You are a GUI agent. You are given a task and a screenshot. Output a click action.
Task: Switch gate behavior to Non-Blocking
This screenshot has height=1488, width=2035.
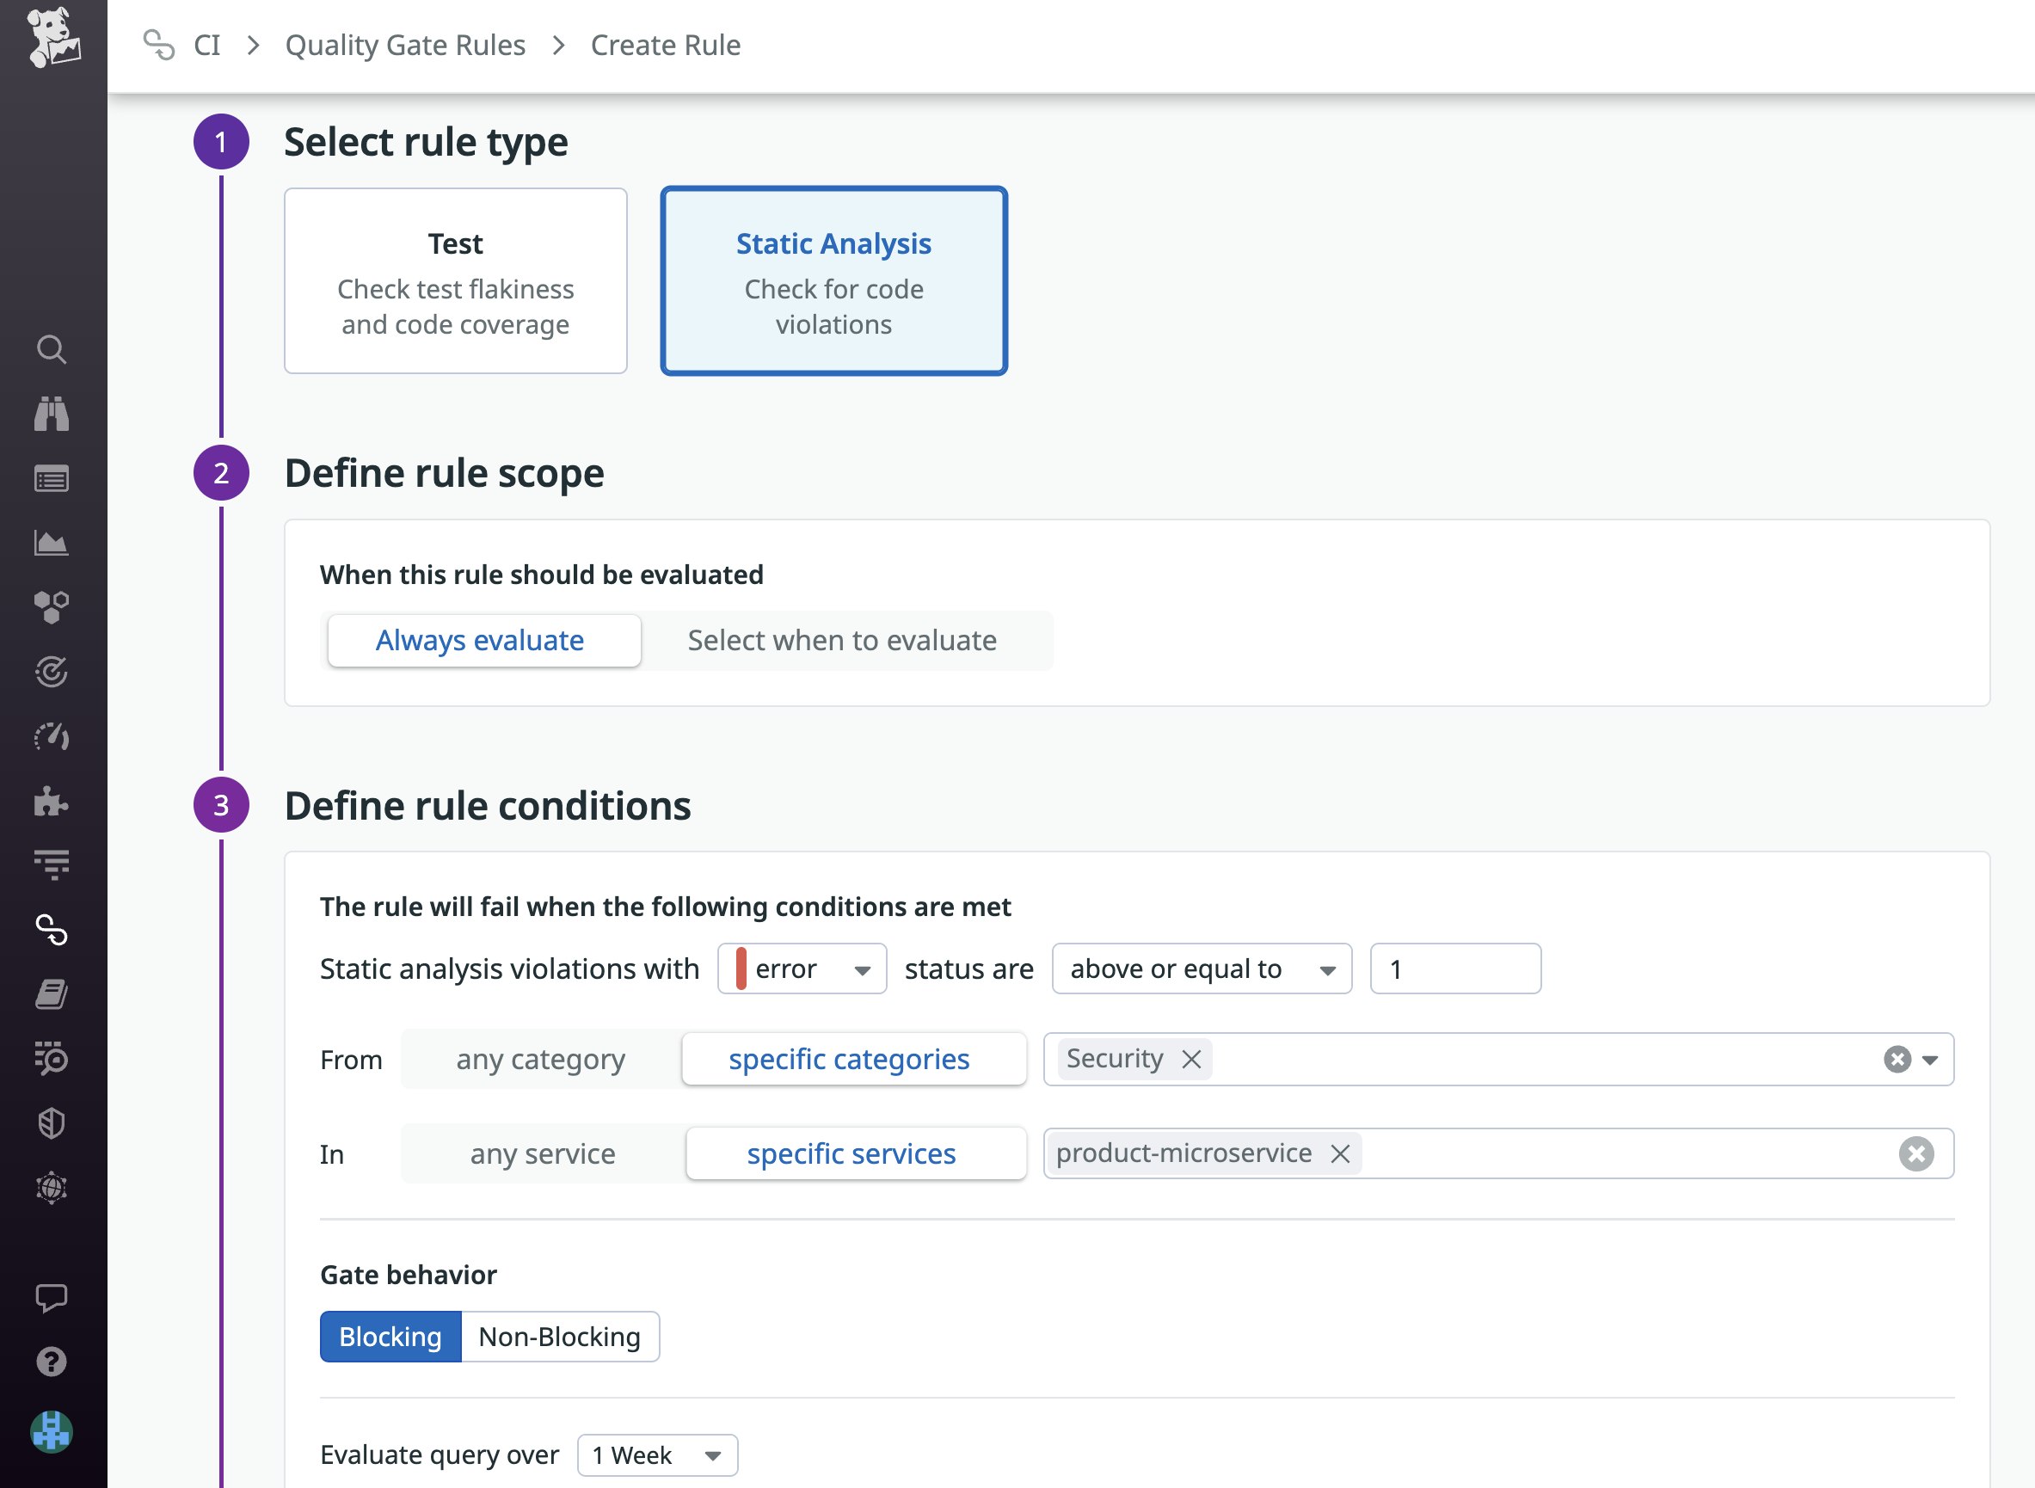tap(558, 1337)
